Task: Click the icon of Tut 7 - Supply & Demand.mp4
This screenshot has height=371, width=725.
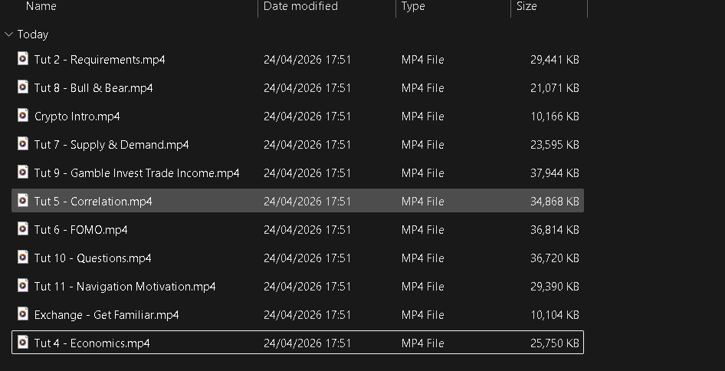Action: point(23,144)
